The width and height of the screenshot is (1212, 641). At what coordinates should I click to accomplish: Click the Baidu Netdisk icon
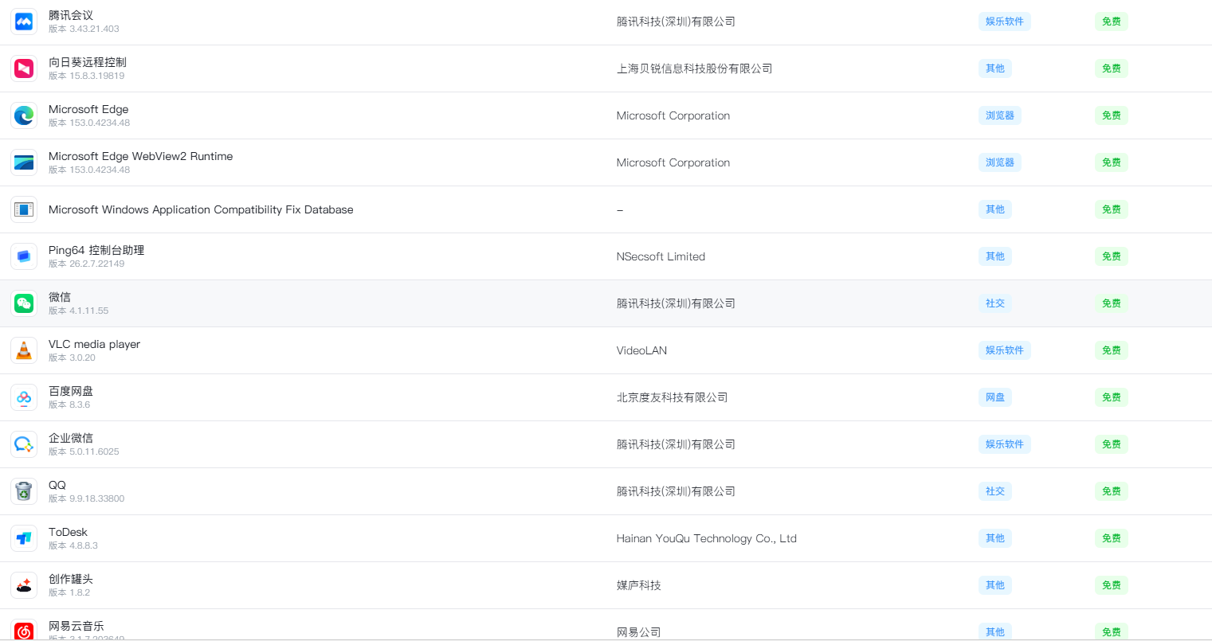[x=24, y=397]
